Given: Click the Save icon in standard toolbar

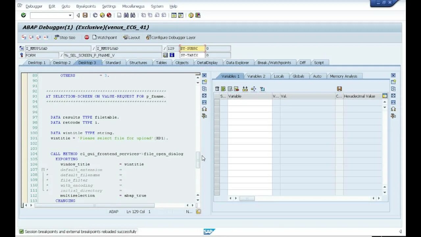Looking at the screenshot, I should point(85,15).
